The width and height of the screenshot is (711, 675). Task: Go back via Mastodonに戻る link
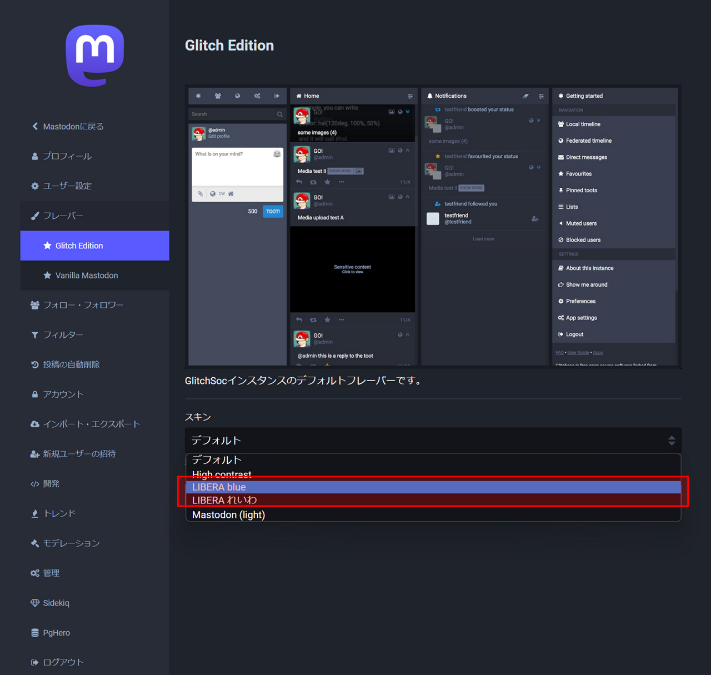click(73, 127)
